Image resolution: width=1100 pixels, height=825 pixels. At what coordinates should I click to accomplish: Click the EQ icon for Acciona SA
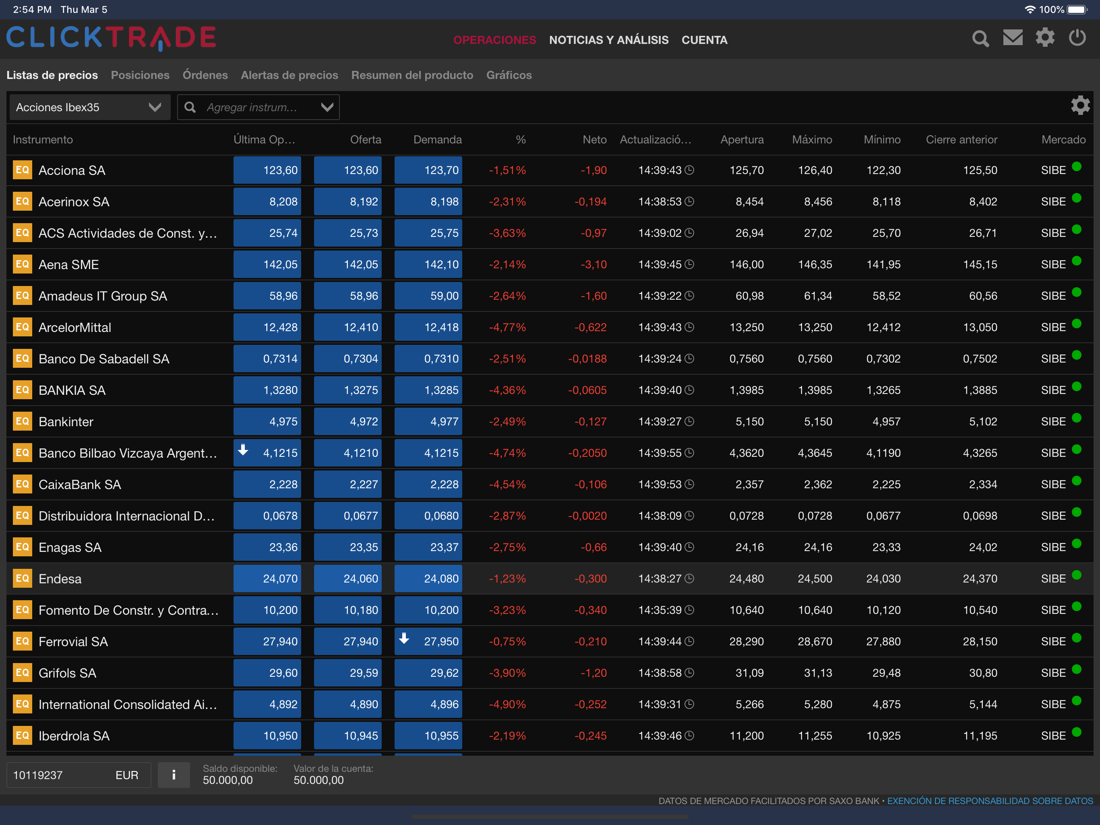click(x=23, y=170)
